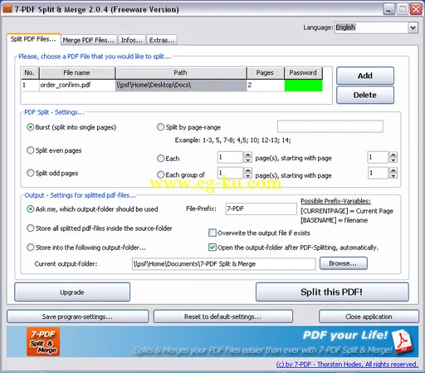Switch to Merge PDF Files tab

[x=89, y=40]
